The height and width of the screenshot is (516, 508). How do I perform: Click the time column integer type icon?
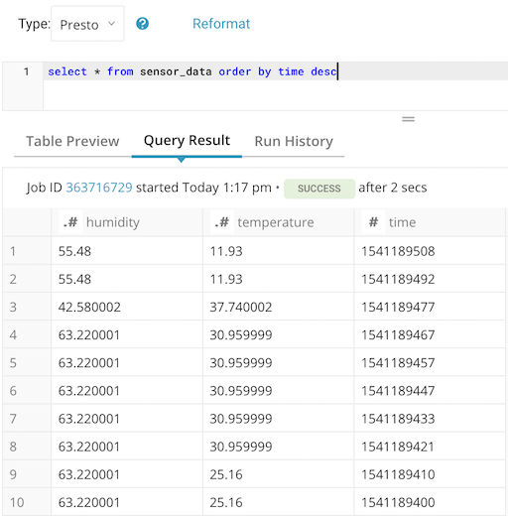pos(373,222)
